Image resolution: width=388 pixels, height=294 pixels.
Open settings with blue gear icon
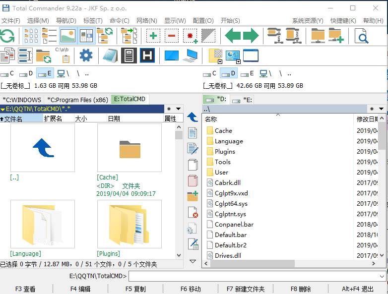pyautogui.click(x=86, y=55)
